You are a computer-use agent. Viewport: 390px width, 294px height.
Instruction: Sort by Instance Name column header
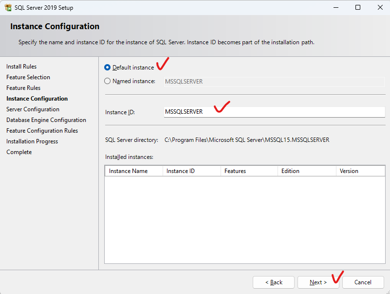pos(134,171)
